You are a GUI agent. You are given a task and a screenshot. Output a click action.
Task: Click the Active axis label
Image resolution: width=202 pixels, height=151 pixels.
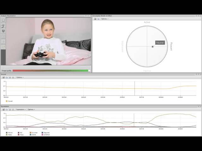(x=147, y=22)
